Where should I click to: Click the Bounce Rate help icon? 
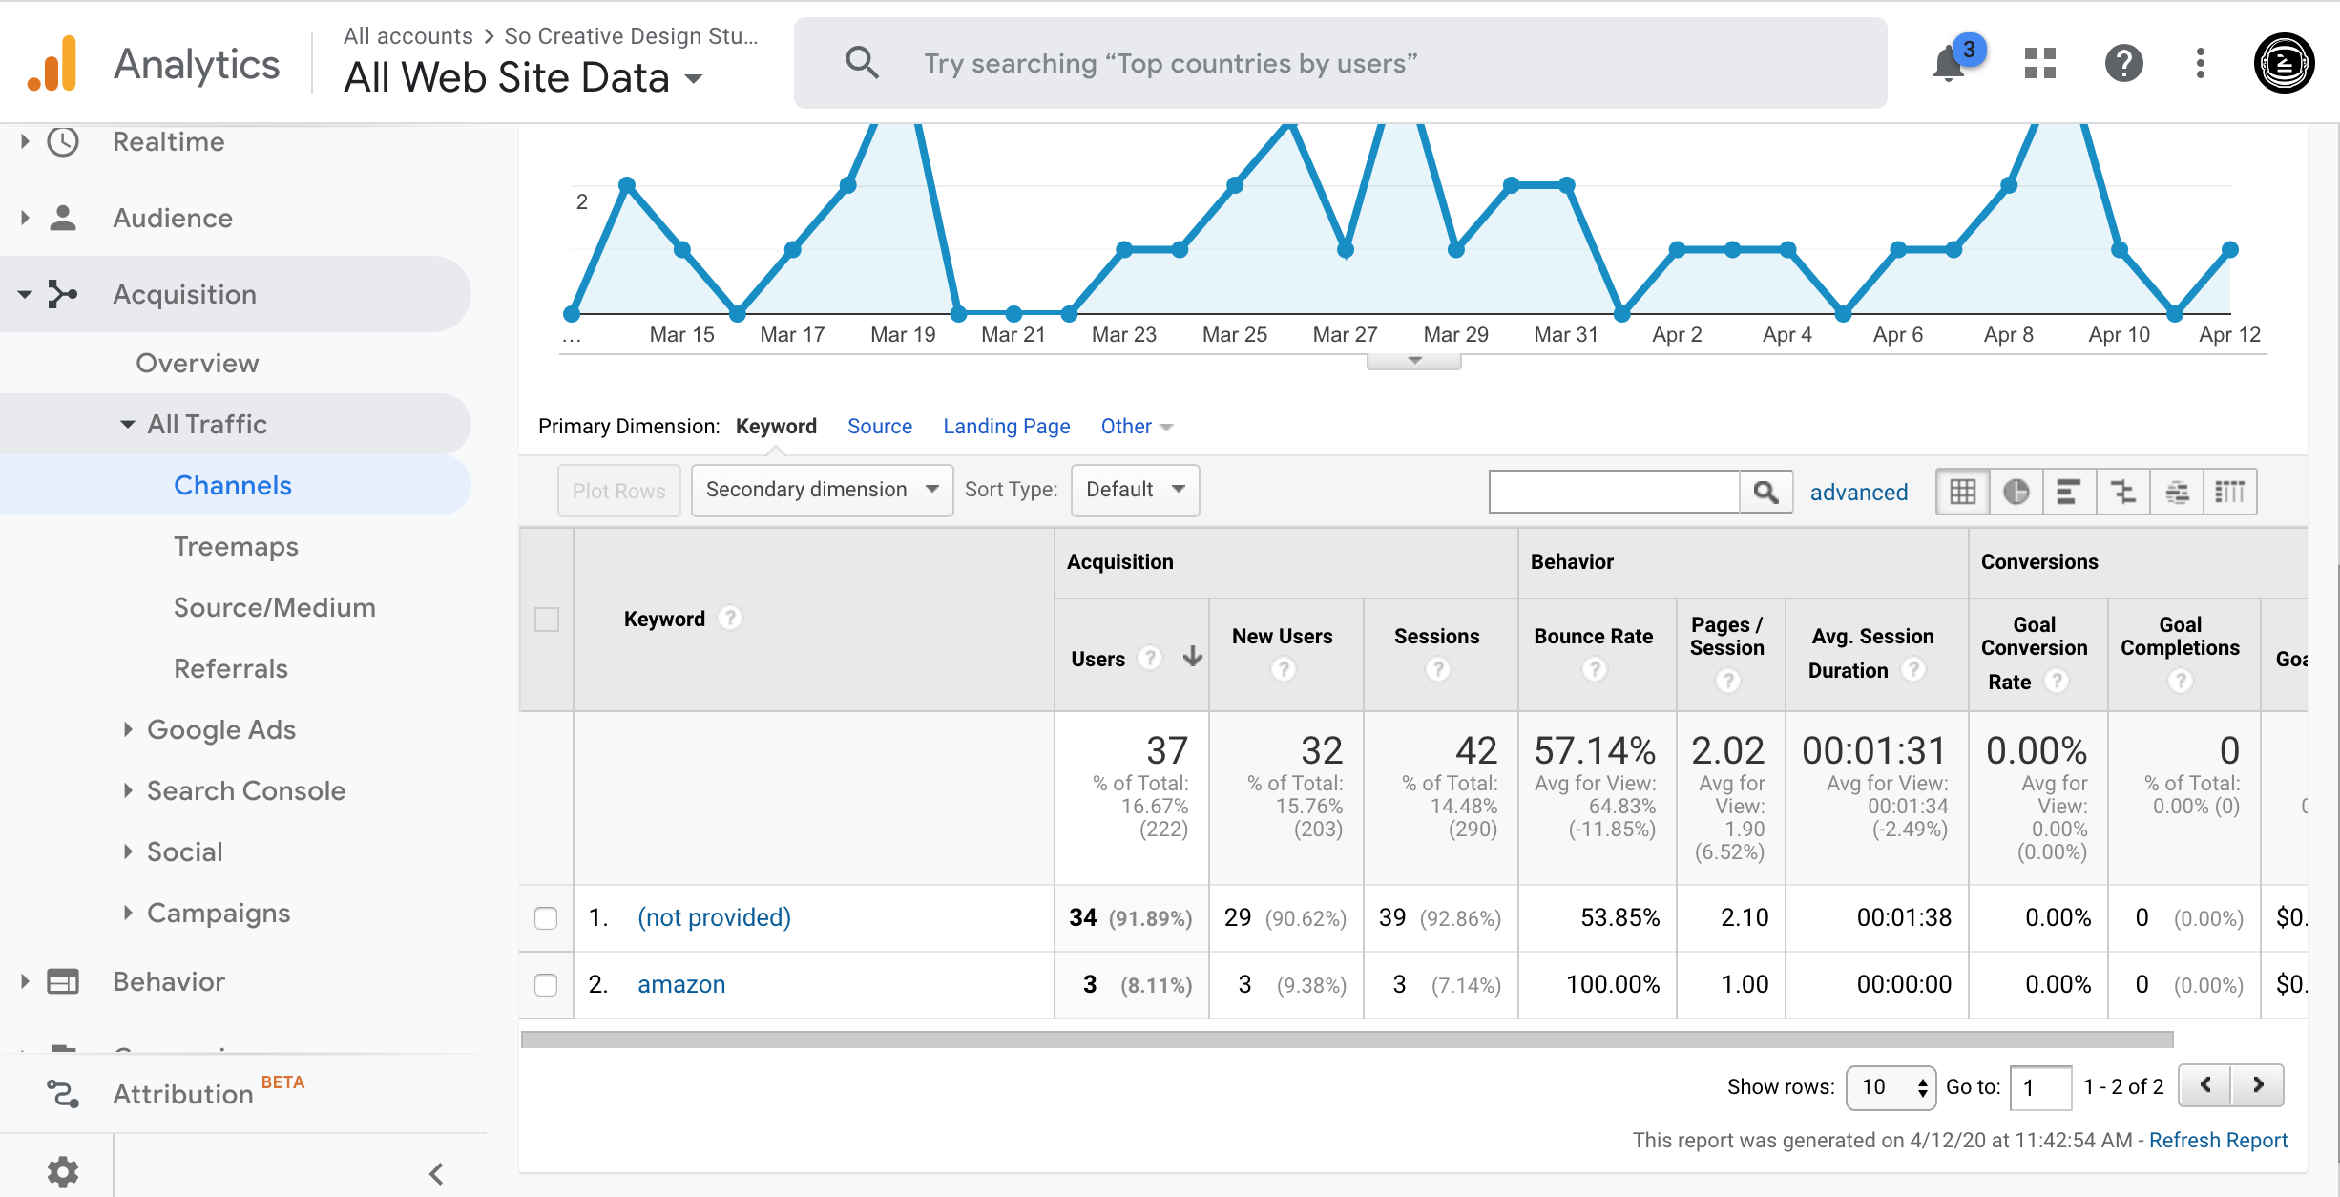[1594, 670]
